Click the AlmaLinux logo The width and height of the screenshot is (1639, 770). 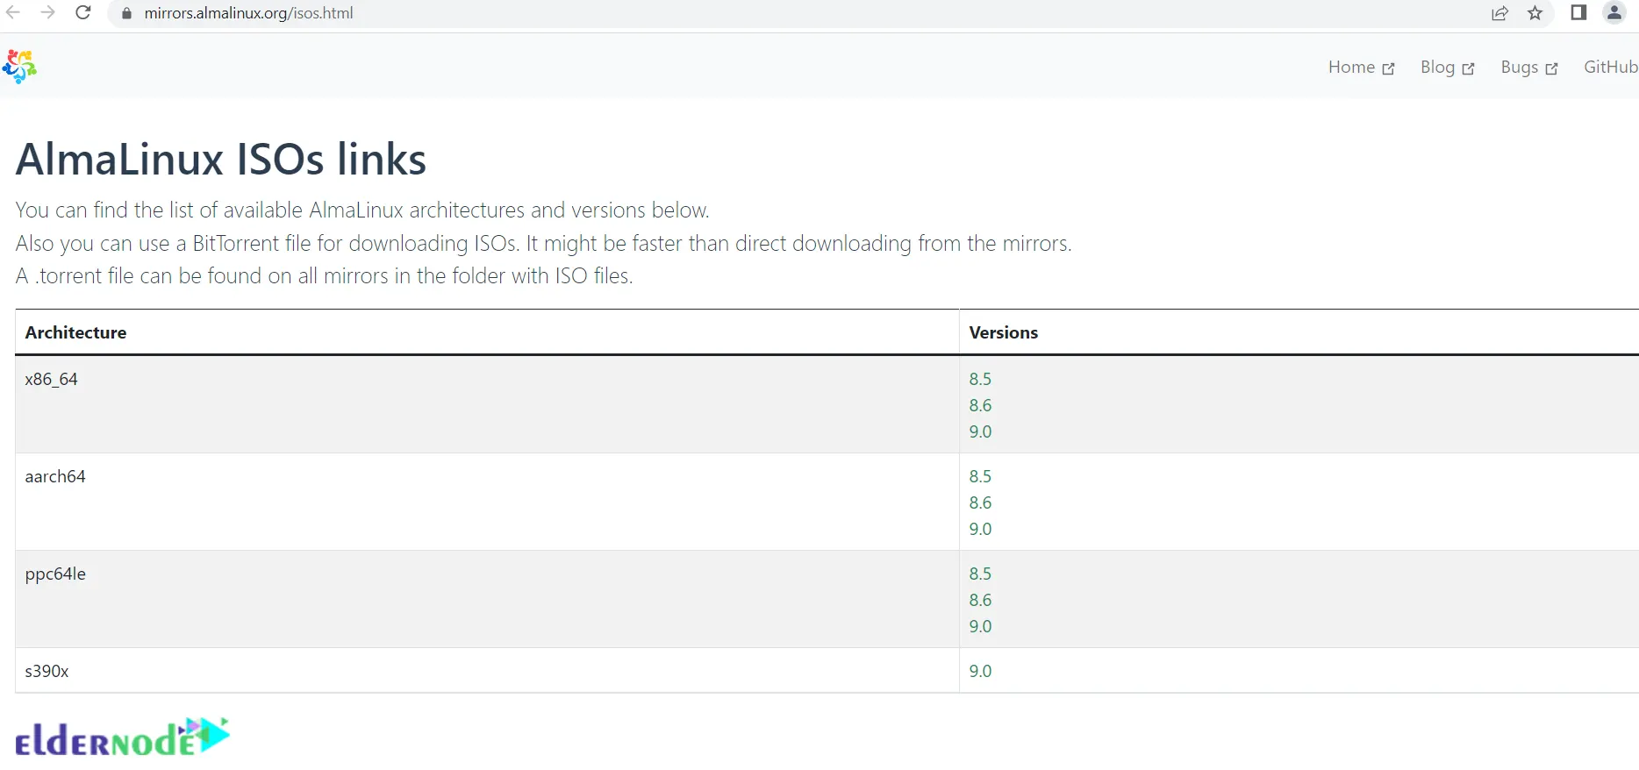(19, 67)
